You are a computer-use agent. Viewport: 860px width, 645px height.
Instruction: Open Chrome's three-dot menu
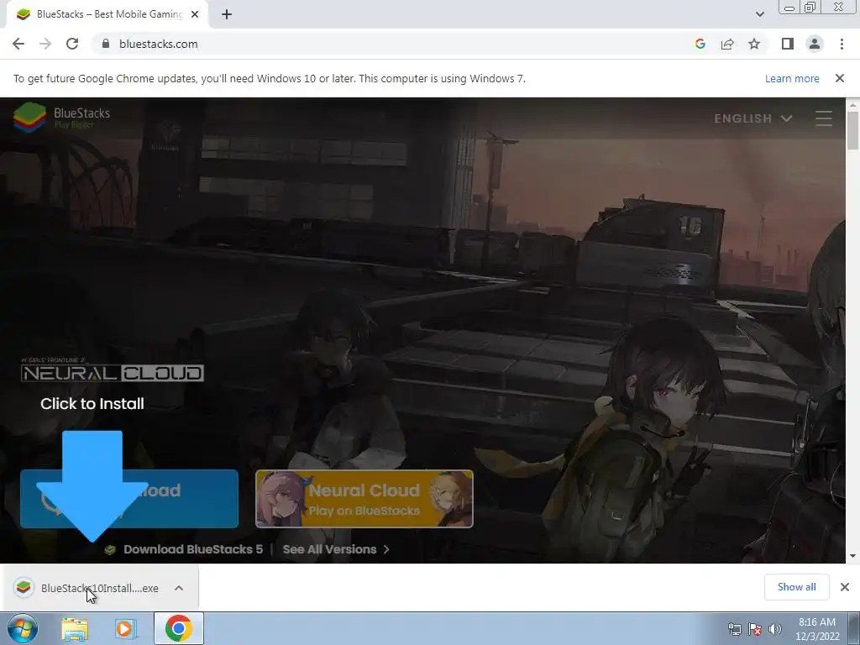[x=842, y=44]
